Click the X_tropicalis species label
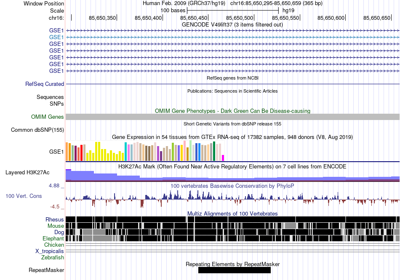 (x=50, y=251)
